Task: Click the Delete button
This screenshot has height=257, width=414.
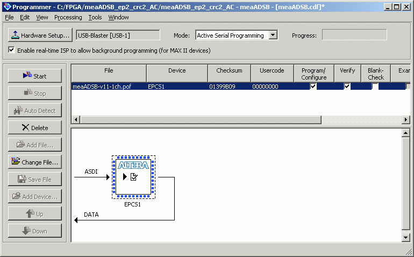Action: pyautogui.click(x=35, y=127)
